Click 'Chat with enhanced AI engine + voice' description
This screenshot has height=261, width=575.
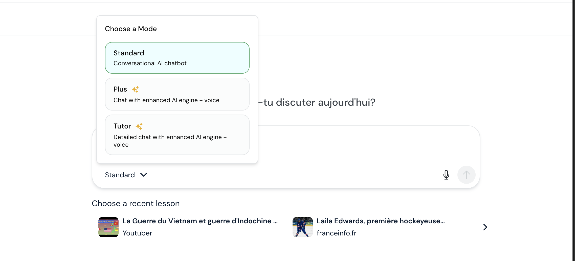point(166,100)
